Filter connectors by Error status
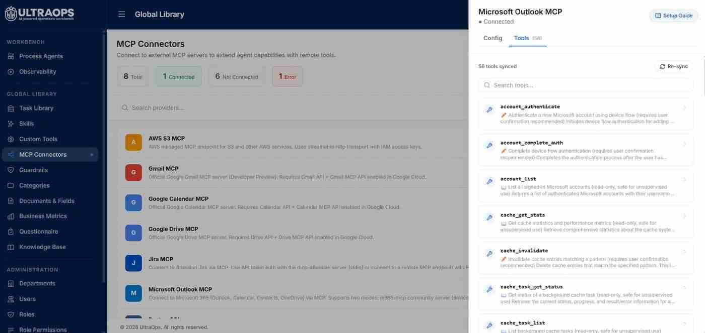705x333 pixels. [288, 76]
